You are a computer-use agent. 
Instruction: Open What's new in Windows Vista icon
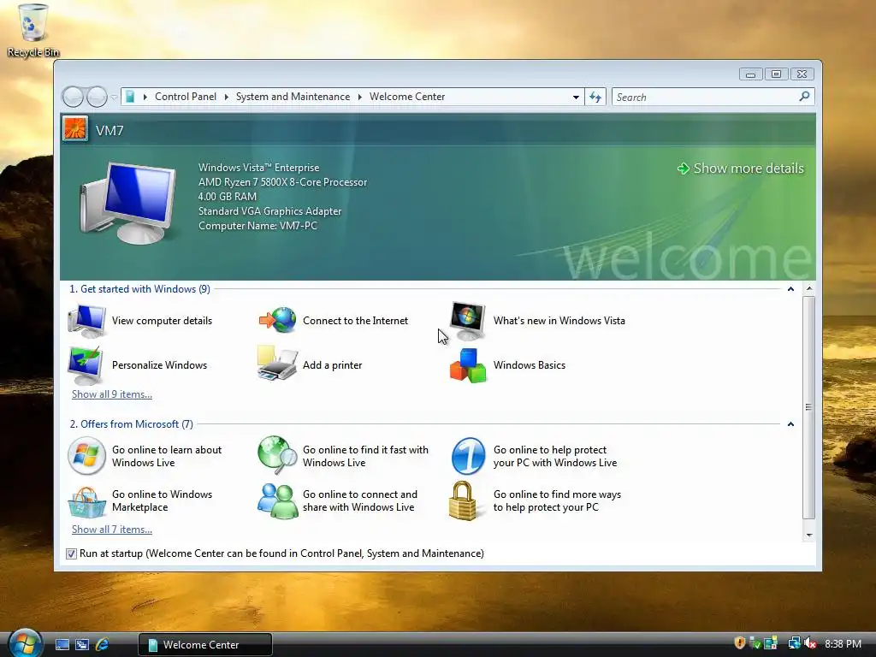pyautogui.click(x=468, y=321)
